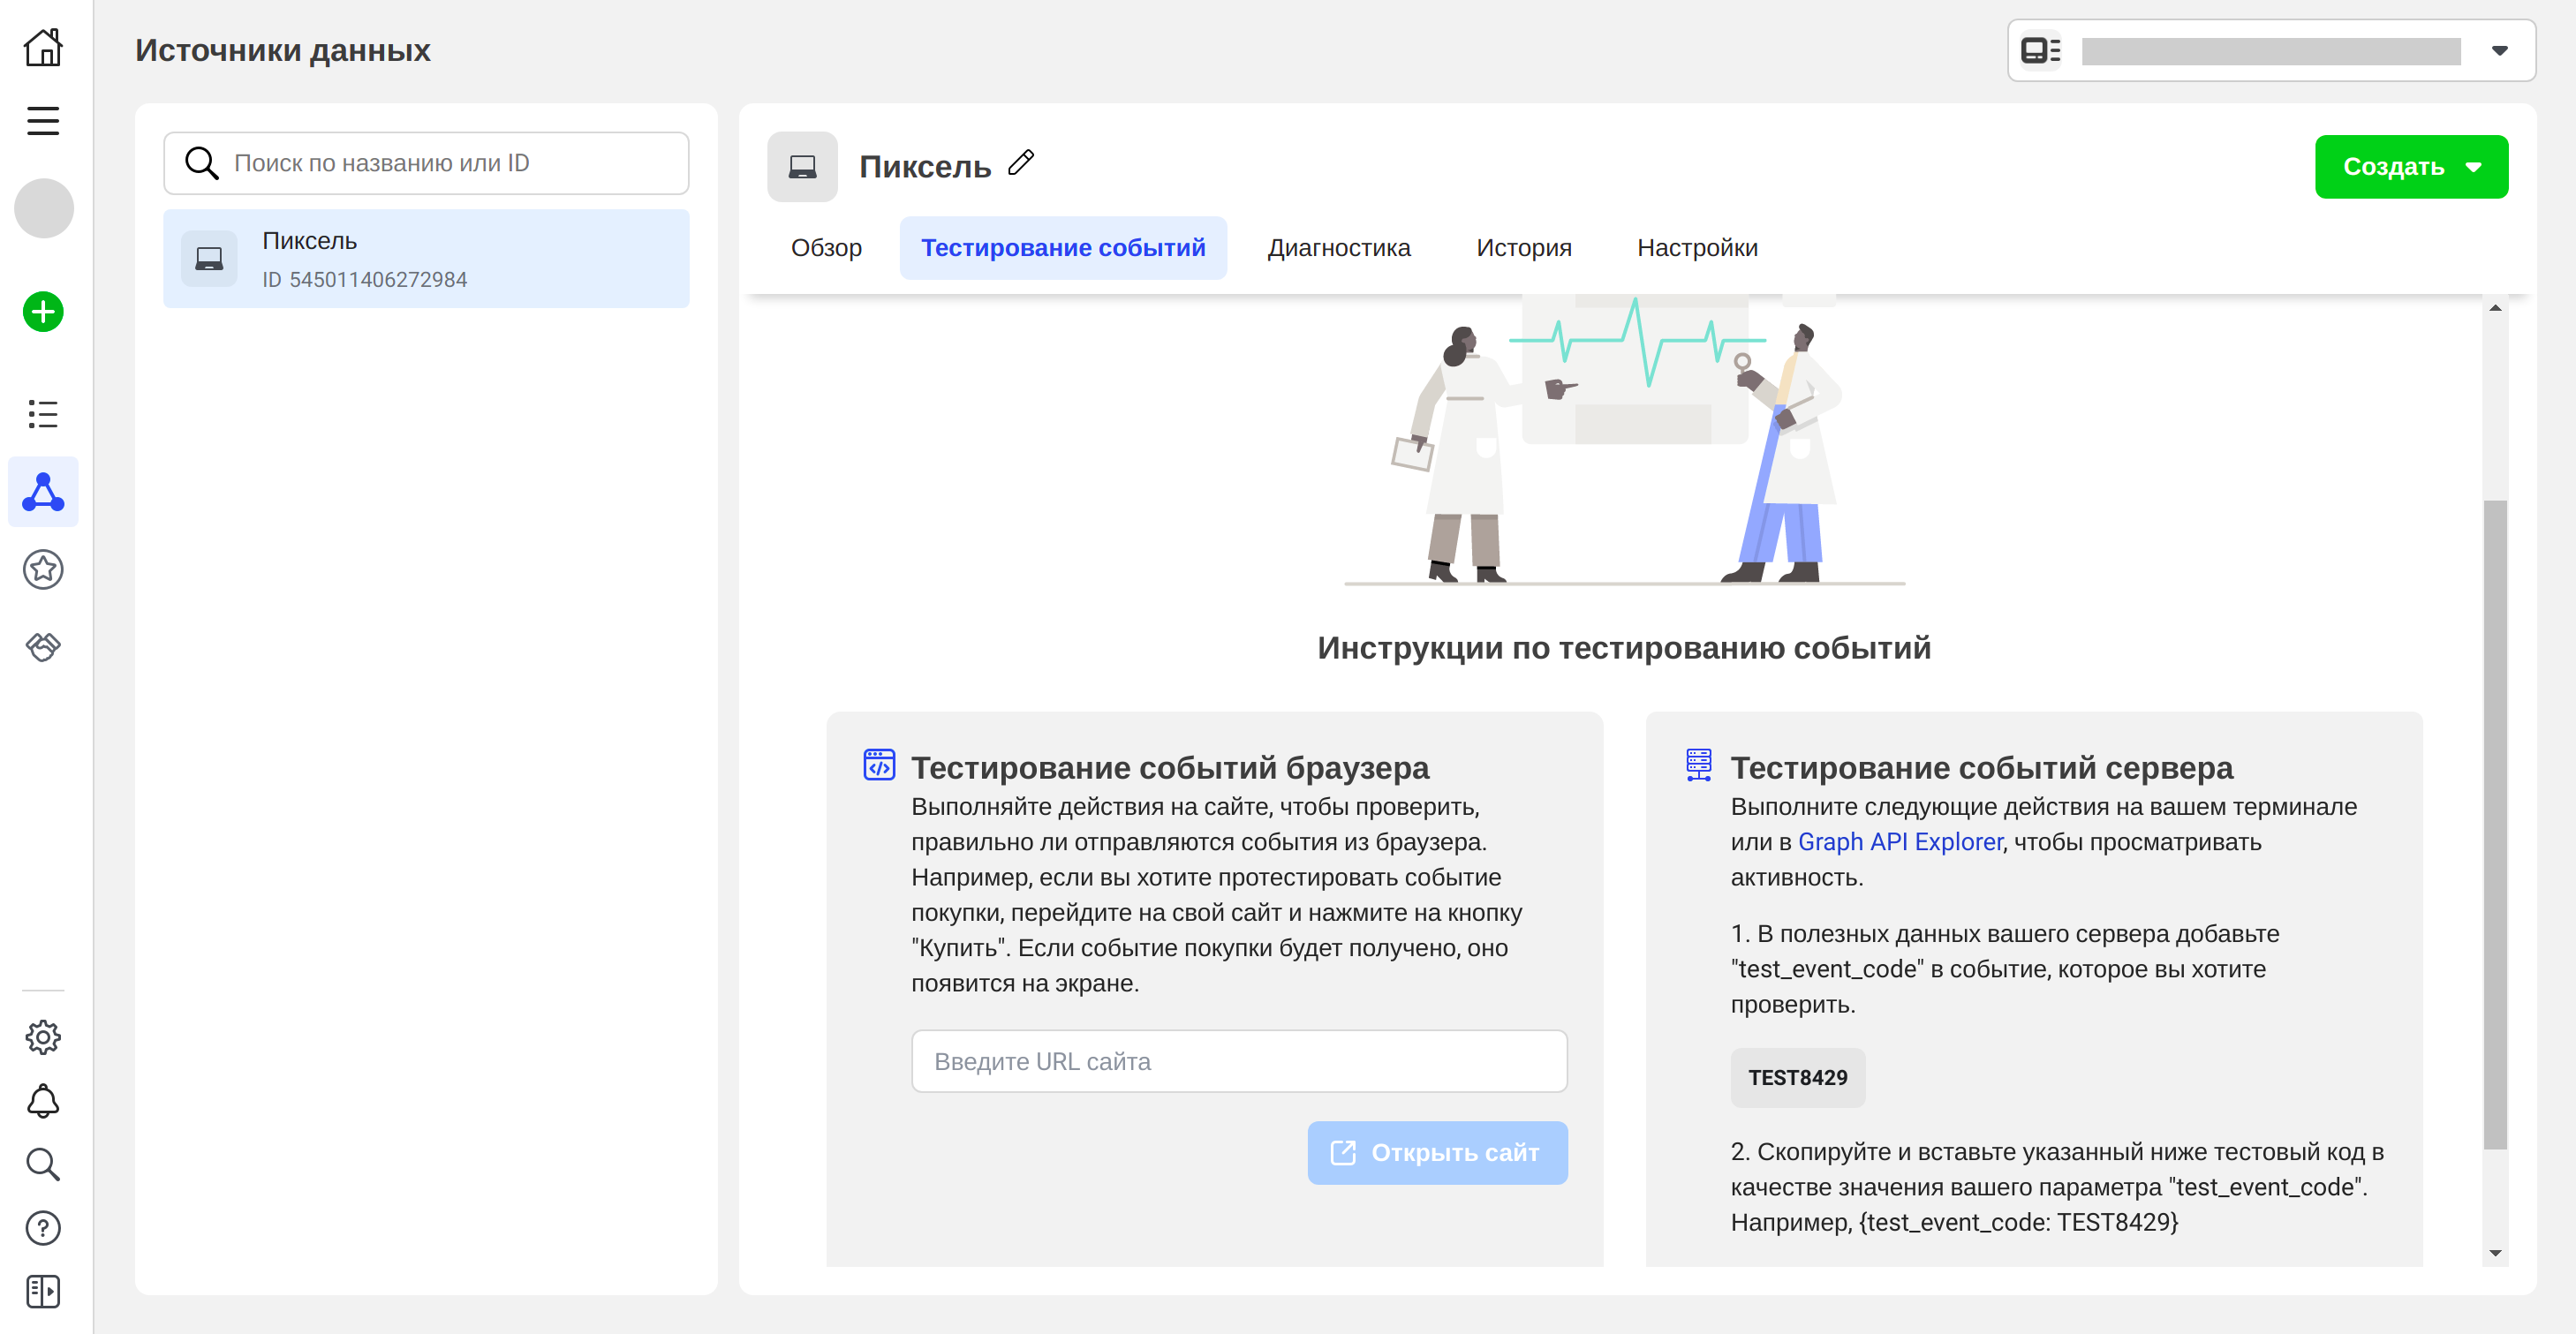
Task: Click the Открыть сайт button
Action: (x=1436, y=1153)
